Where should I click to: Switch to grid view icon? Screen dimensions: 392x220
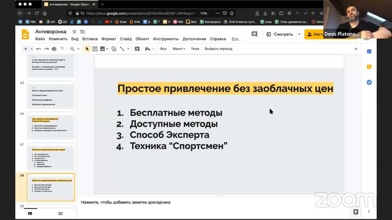coord(61,213)
